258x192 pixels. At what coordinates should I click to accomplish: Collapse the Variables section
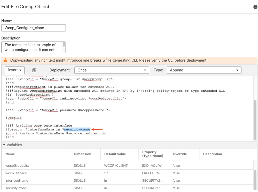(x=4, y=145)
